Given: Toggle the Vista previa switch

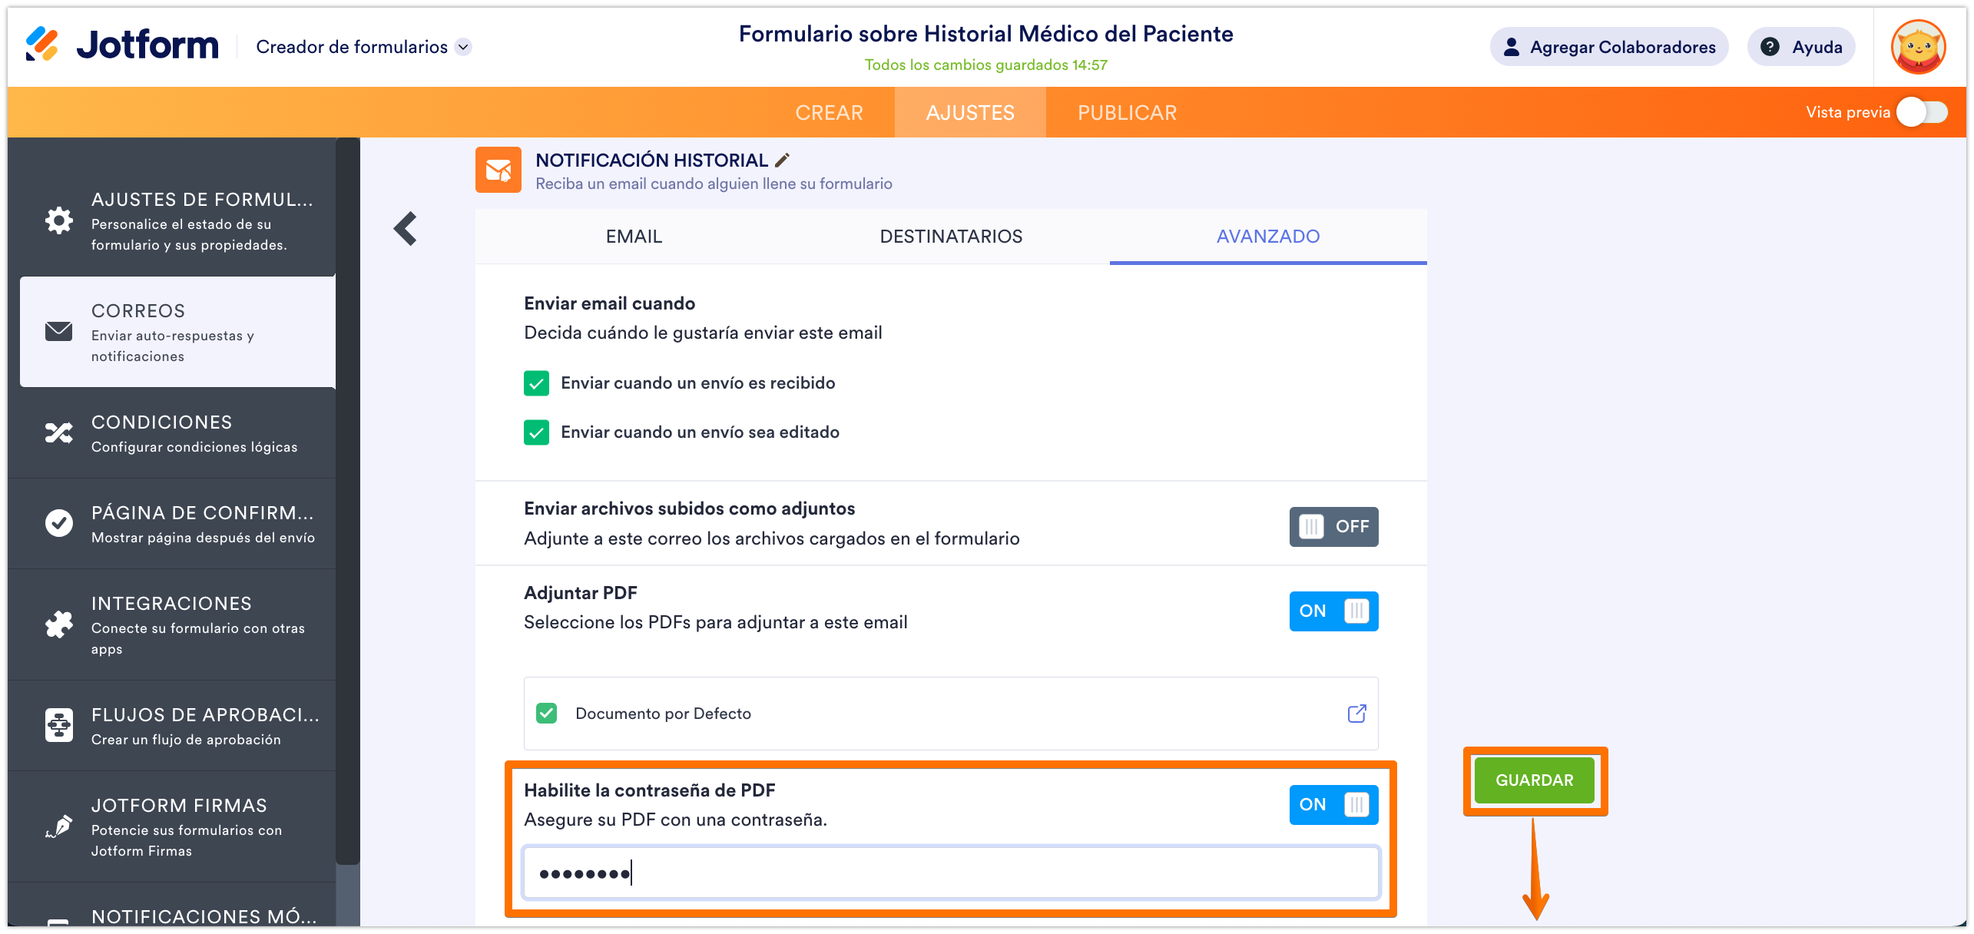Looking at the screenshot, I should pos(1921,113).
